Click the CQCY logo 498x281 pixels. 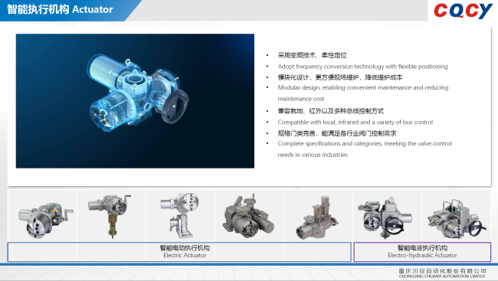[x=463, y=11]
